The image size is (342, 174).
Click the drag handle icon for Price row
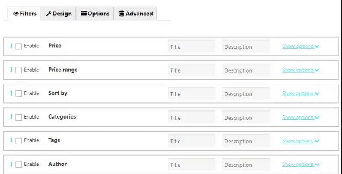click(11, 46)
